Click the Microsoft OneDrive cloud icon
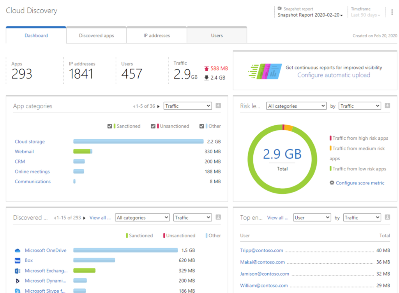399x293 pixels. point(18,251)
